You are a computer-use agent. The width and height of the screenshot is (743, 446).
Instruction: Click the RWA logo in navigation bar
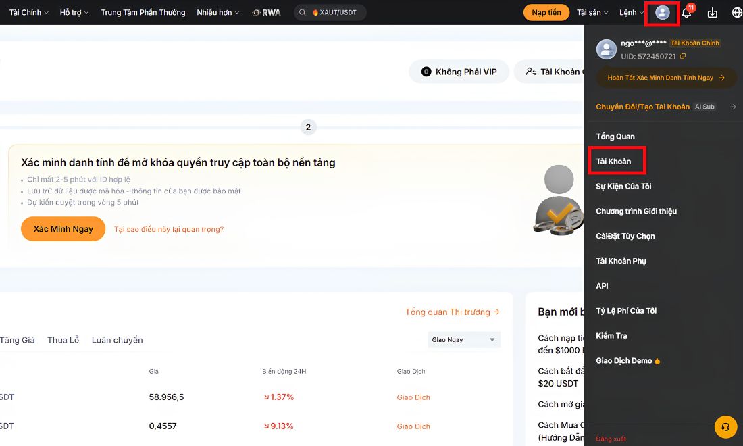pyautogui.click(x=266, y=12)
